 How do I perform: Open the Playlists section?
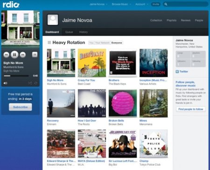pyautogui.click(x=171, y=21)
